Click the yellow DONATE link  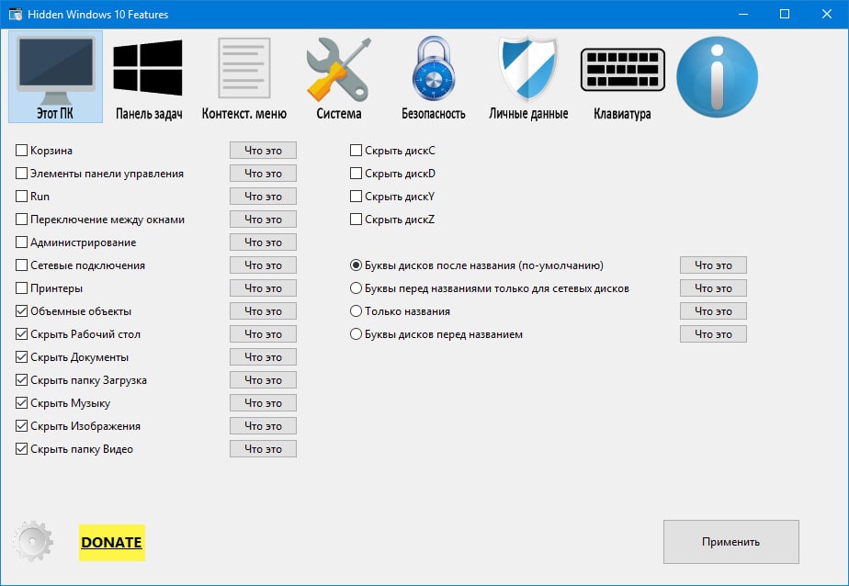point(111,542)
